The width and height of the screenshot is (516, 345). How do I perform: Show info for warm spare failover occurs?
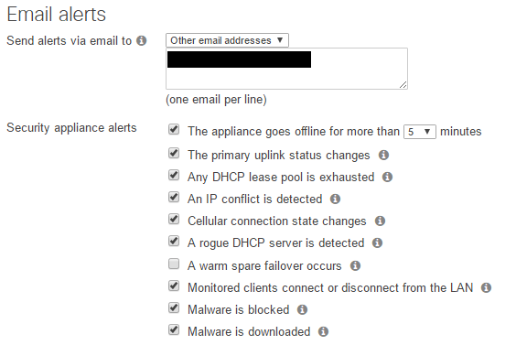(355, 265)
